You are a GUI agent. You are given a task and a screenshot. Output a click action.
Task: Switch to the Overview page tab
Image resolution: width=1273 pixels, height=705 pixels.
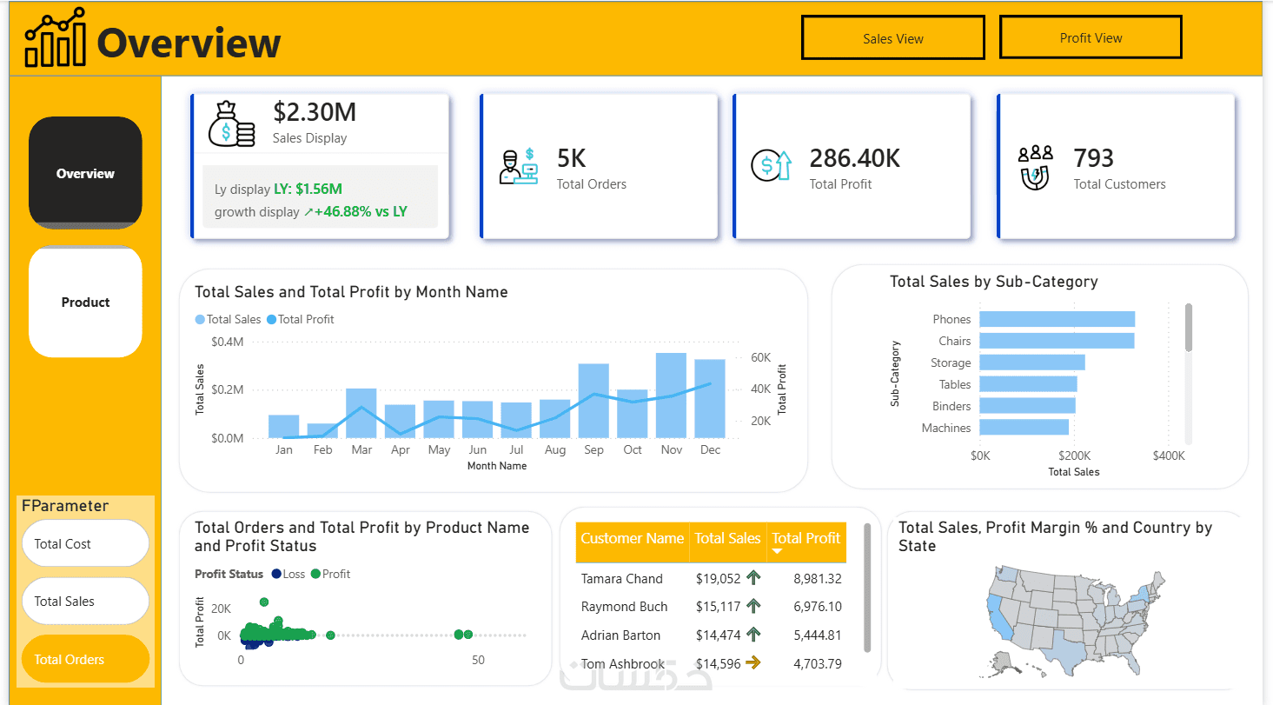[85, 173]
